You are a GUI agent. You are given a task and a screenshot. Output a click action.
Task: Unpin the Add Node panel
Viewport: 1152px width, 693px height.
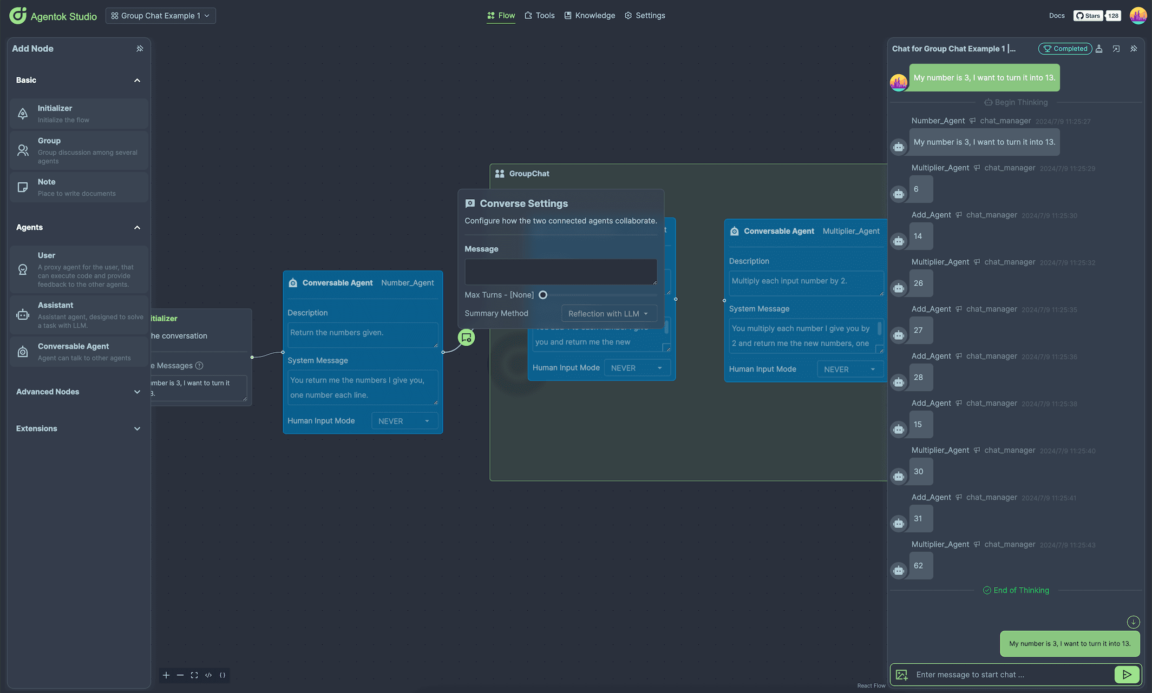140,48
